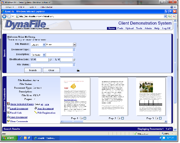Open the zoom level dropdown arrow in status bar
Screen dimensions: 180x143
172,134
